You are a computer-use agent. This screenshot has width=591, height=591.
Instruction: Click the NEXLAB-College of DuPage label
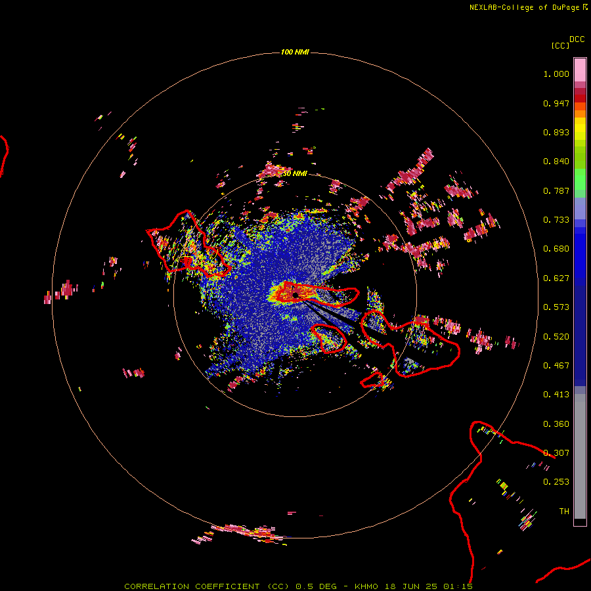[x=524, y=7]
